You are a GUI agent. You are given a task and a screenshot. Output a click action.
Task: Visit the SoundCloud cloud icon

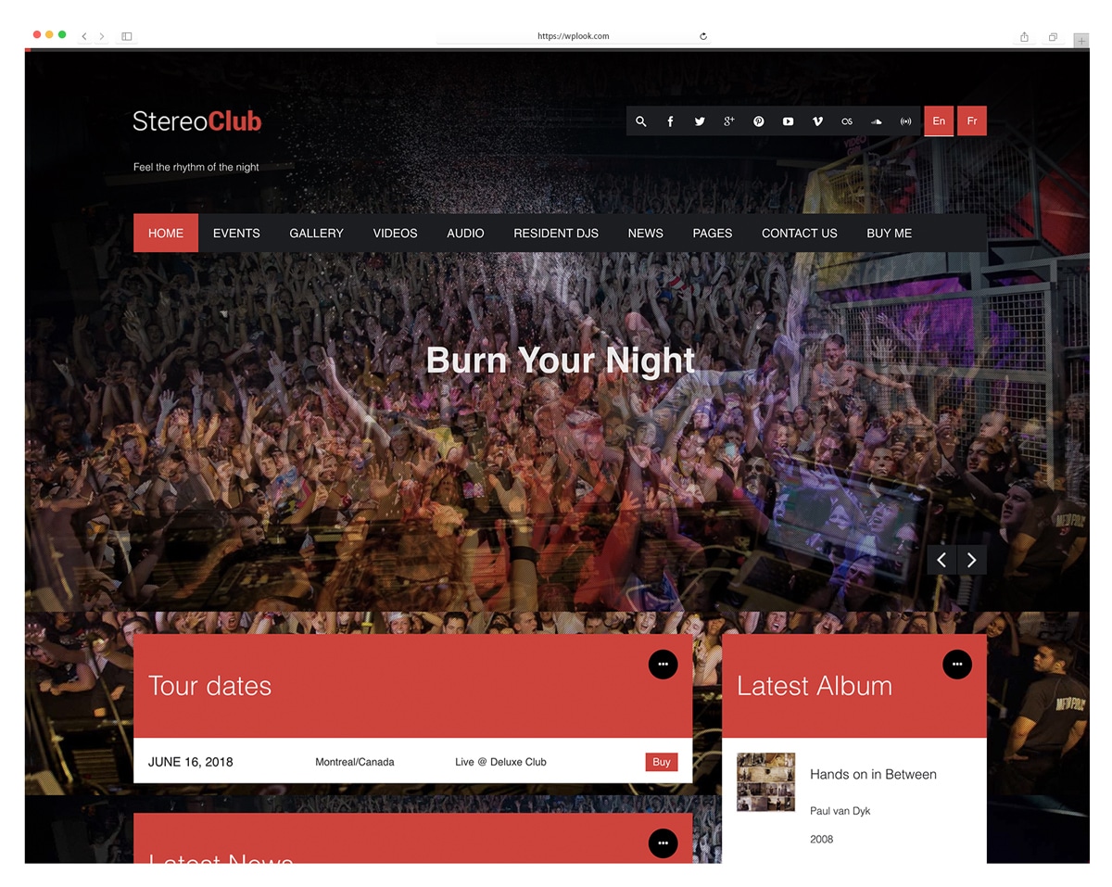point(877,121)
